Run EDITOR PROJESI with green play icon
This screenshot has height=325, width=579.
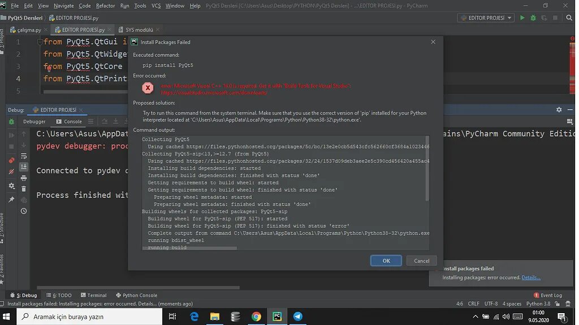(522, 18)
